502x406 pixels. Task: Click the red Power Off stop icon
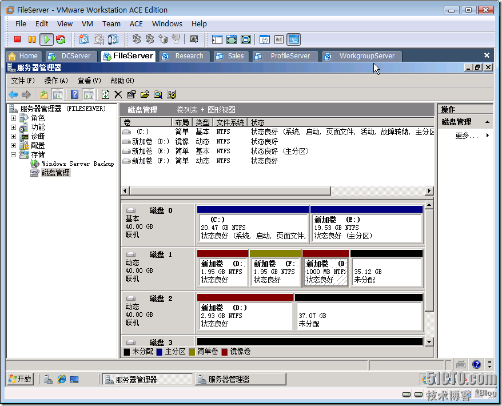pyautogui.click(x=18, y=39)
